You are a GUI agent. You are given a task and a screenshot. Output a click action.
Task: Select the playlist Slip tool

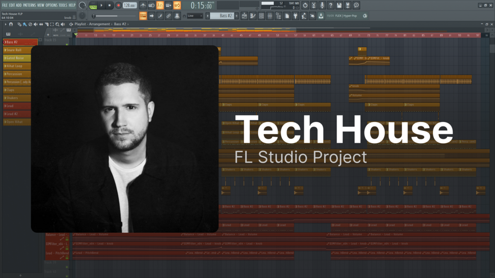point(41,24)
